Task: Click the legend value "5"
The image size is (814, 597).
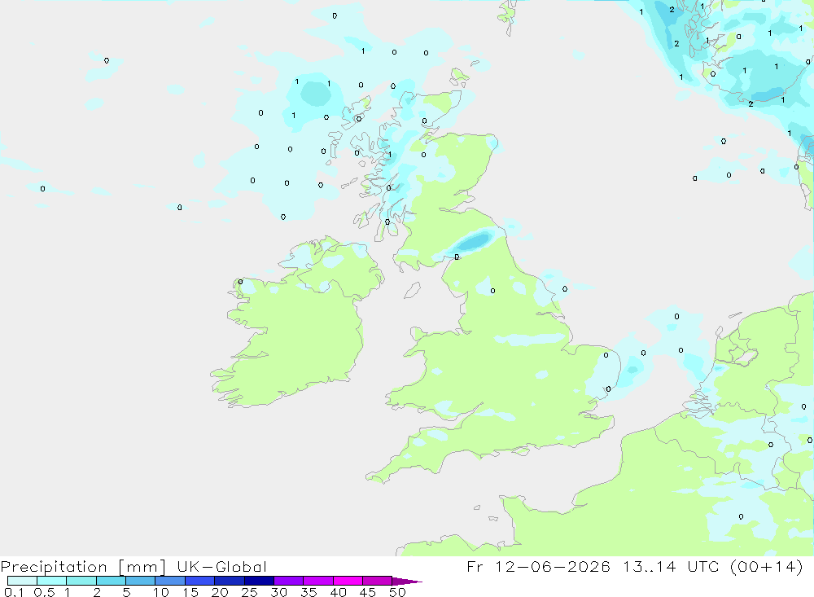Action: coord(126,592)
